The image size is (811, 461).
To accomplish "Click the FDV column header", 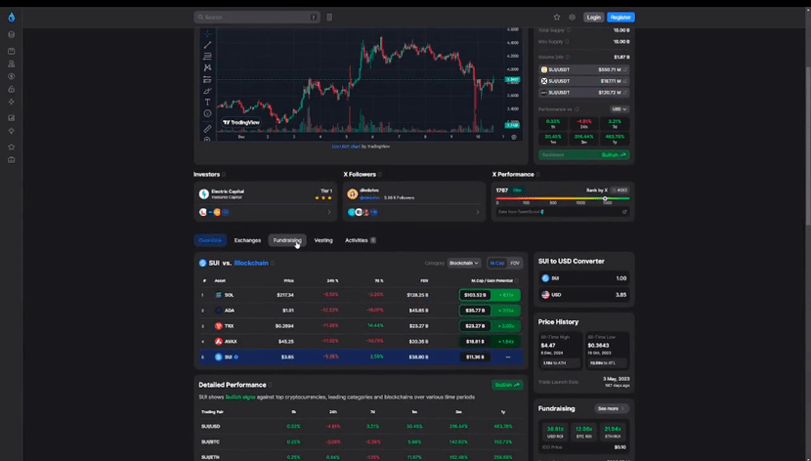I will (x=424, y=280).
